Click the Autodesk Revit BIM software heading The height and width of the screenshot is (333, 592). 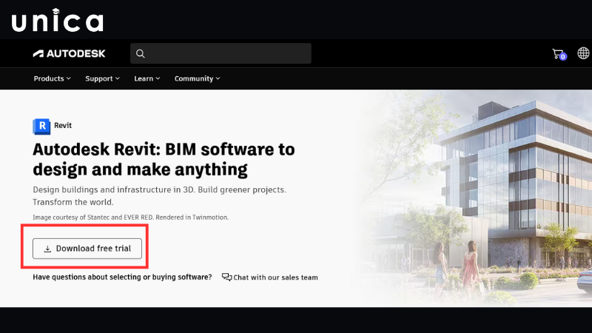click(x=164, y=159)
